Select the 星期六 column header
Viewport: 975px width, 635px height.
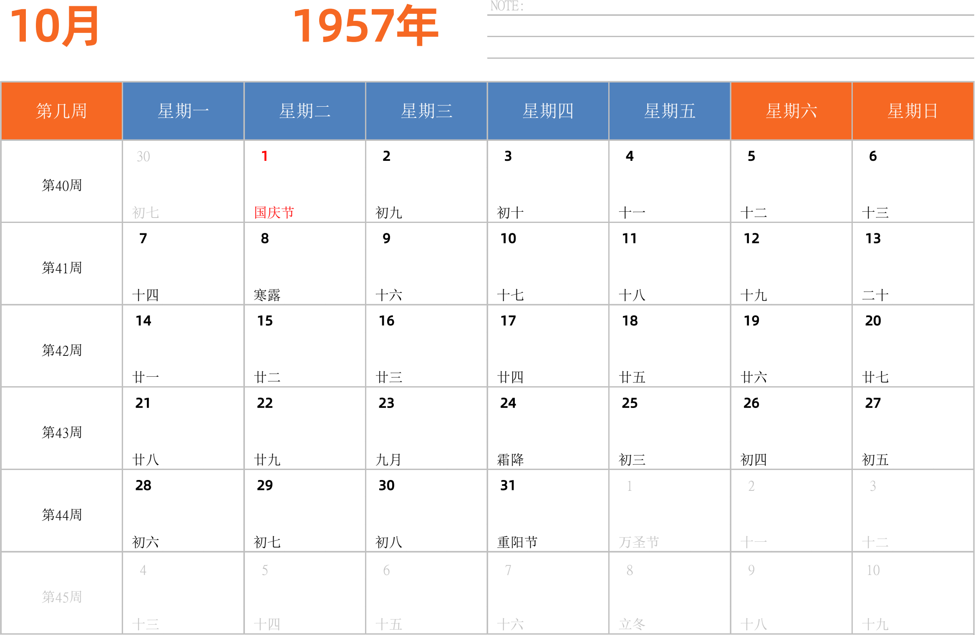click(x=791, y=111)
